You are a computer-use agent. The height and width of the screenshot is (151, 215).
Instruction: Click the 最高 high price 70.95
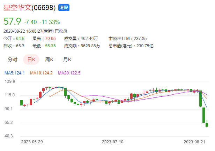point(50,39)
